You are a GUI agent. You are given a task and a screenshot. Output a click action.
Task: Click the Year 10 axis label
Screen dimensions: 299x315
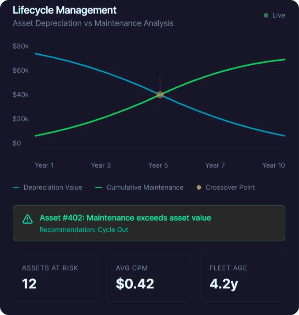pyautogui.click(x=273, y=165)
